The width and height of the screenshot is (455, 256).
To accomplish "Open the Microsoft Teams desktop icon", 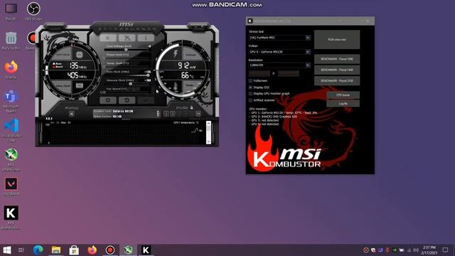I will tap(11, 101).
